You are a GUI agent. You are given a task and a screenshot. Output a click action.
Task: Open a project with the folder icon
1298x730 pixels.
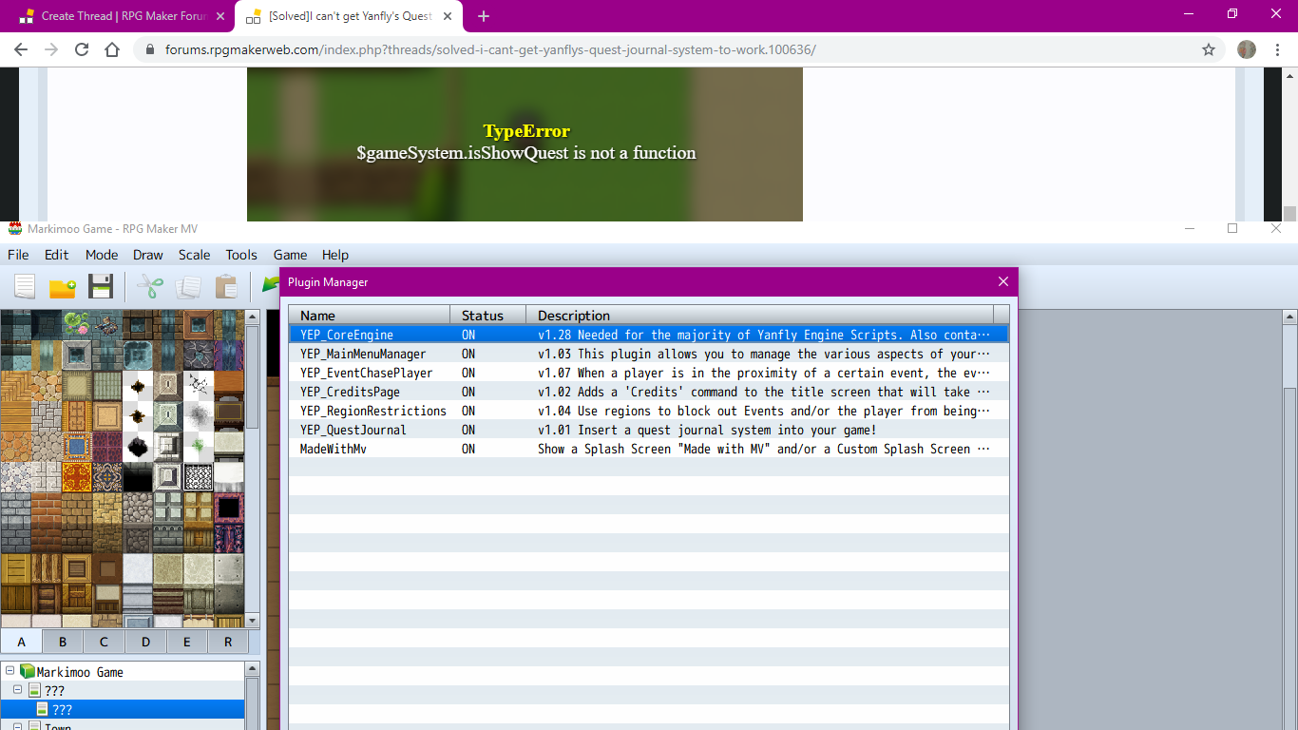click(63, 286)
